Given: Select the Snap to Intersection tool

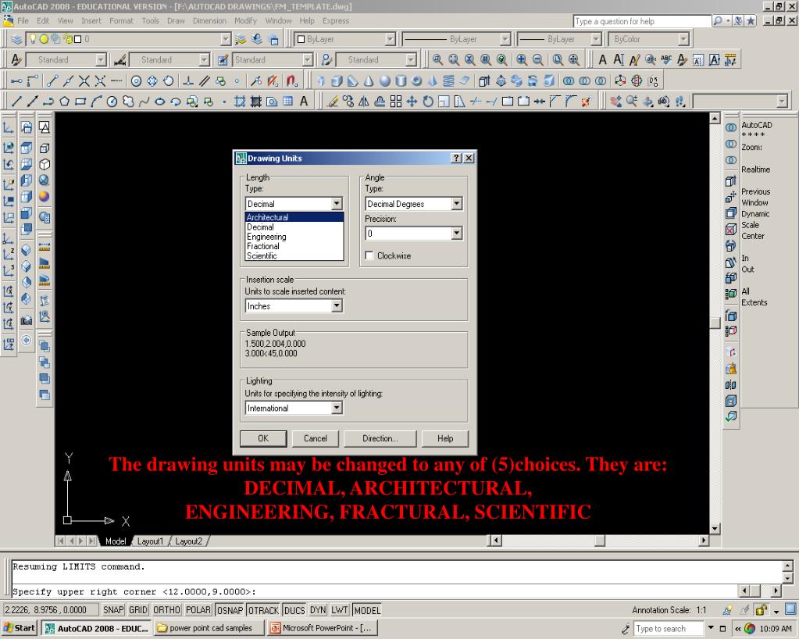Looking at the screenshot, I should [x=84, y=80].
